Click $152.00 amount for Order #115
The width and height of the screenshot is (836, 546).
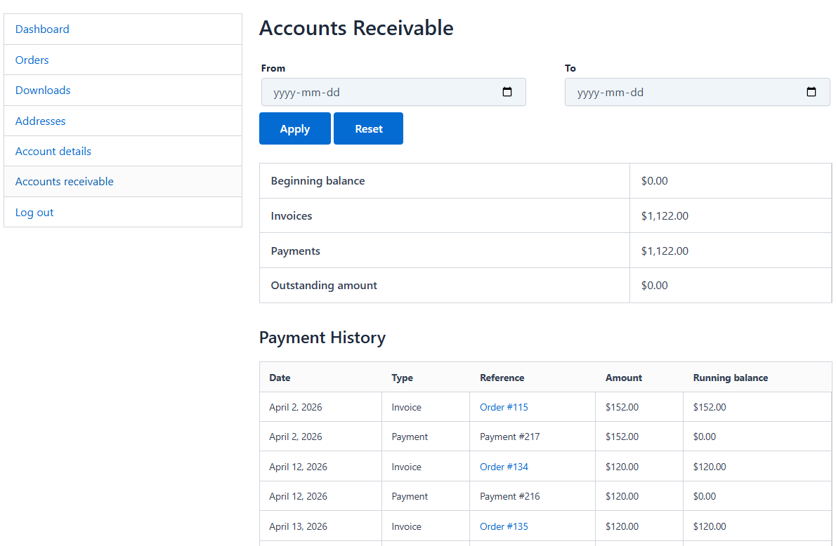pos(622,407)
